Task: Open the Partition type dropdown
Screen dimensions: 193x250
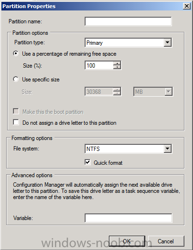Action: [x=168, y=42]
